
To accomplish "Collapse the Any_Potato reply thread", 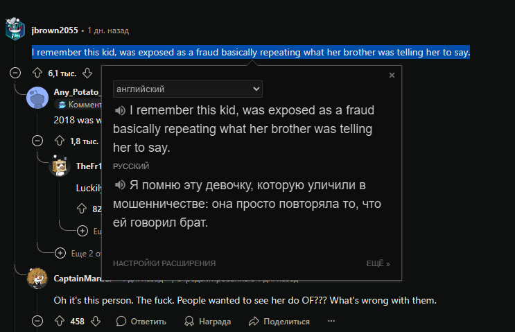I will [37, 141].
